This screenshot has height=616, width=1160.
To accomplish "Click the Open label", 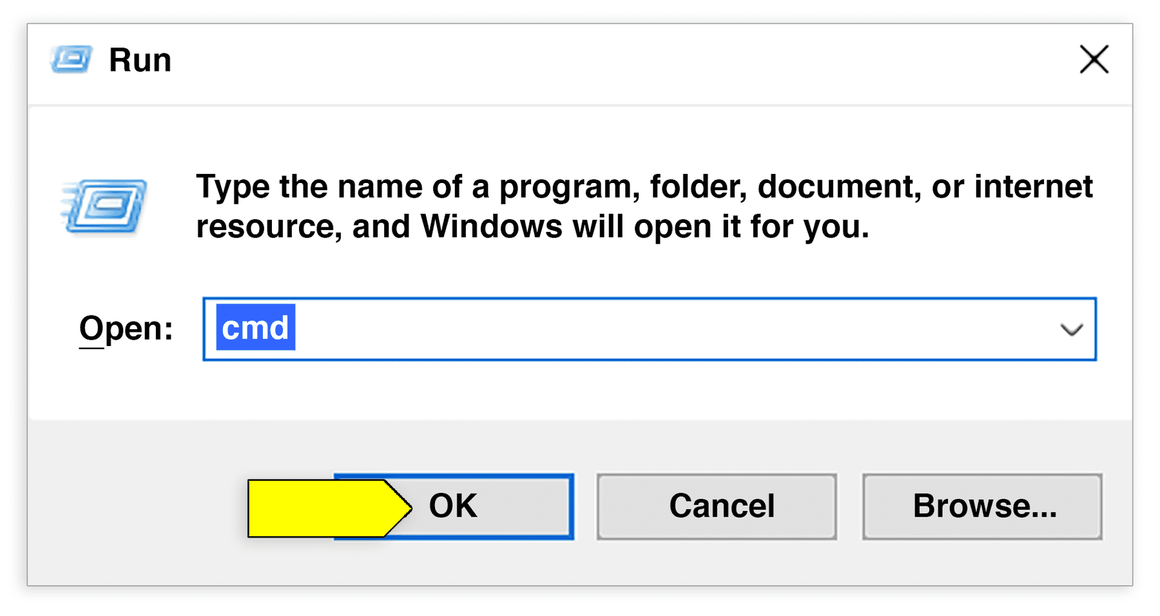I will tap(124, 329).
